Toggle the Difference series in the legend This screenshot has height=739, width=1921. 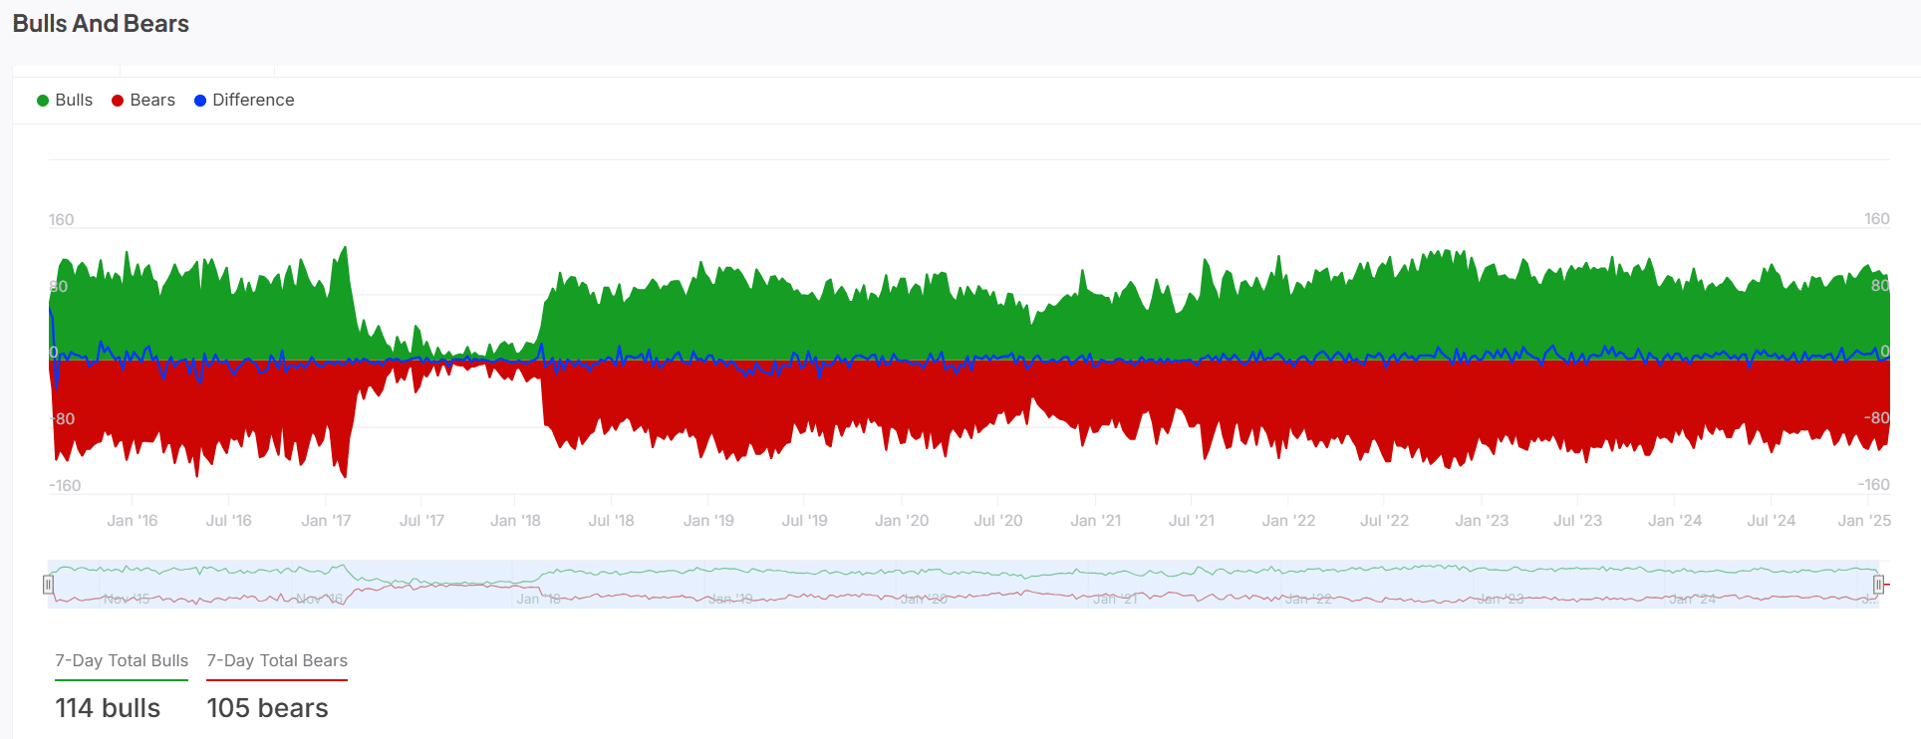coord(244,101)
